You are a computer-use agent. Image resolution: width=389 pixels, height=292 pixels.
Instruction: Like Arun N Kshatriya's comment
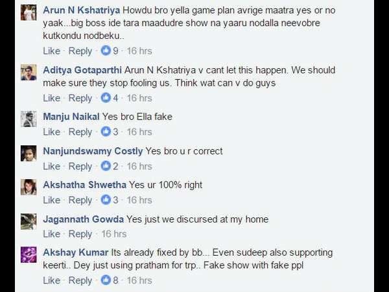[51, 51]
